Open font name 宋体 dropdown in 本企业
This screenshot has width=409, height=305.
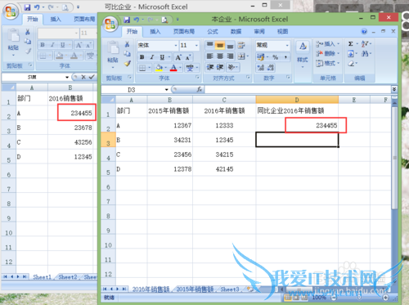click(x=176, y=46)
